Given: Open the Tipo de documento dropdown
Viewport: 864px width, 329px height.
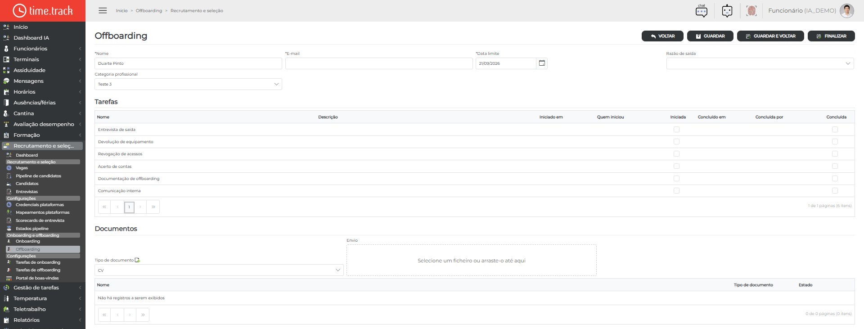Looking at the screenshot, I should point(219,270).
